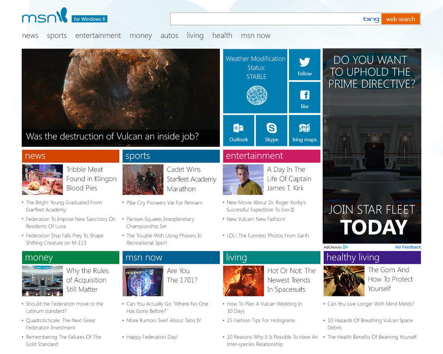Open the entertainment section header
443x354 pixels.
[272, 156]
